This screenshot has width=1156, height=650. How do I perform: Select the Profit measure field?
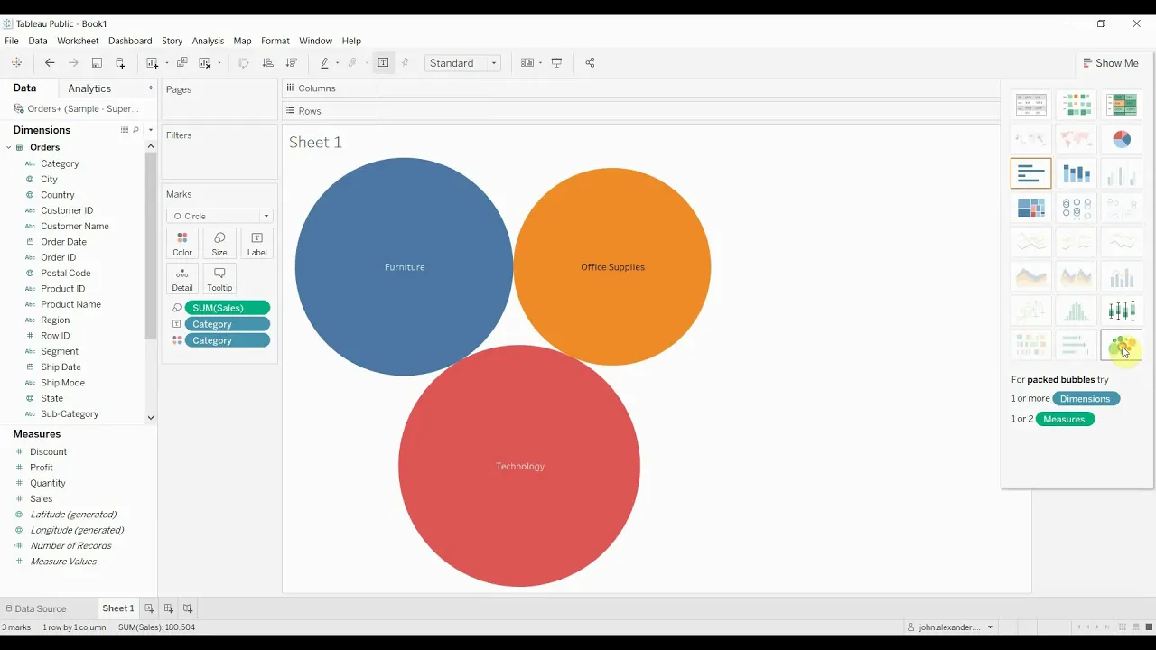pos(42,468)
